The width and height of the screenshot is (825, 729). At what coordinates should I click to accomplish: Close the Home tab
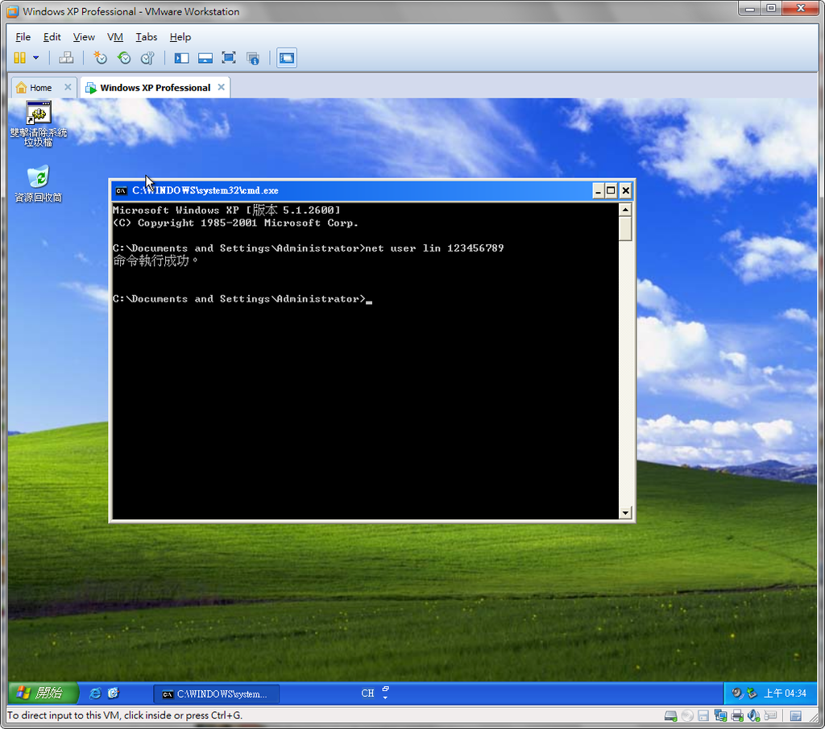(x=68, y=87)
